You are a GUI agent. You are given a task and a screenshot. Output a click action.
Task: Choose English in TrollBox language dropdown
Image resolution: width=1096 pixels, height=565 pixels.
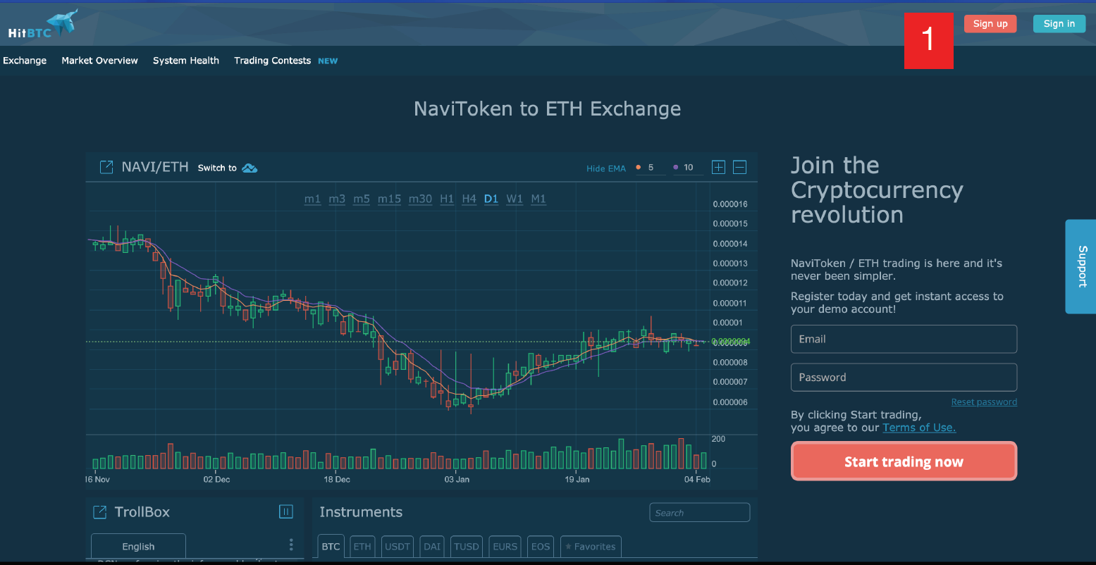(138, 547)
